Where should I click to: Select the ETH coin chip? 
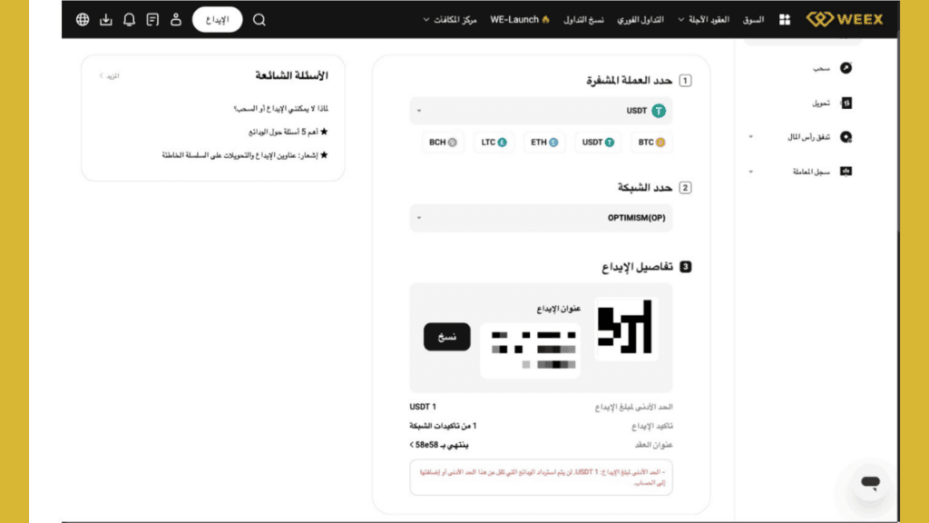click(544, 143)
